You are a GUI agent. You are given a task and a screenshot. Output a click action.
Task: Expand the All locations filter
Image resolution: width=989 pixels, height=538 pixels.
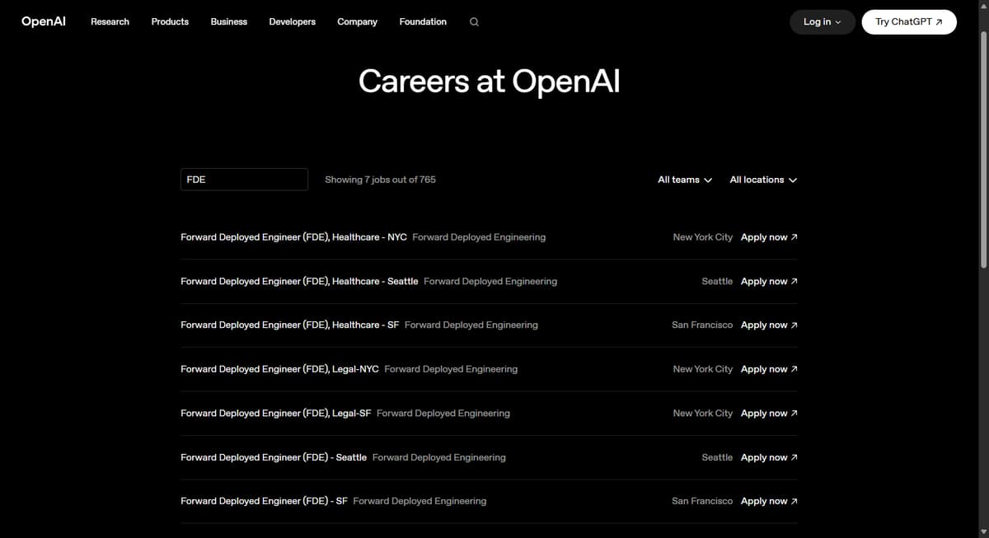coord(763,180)
